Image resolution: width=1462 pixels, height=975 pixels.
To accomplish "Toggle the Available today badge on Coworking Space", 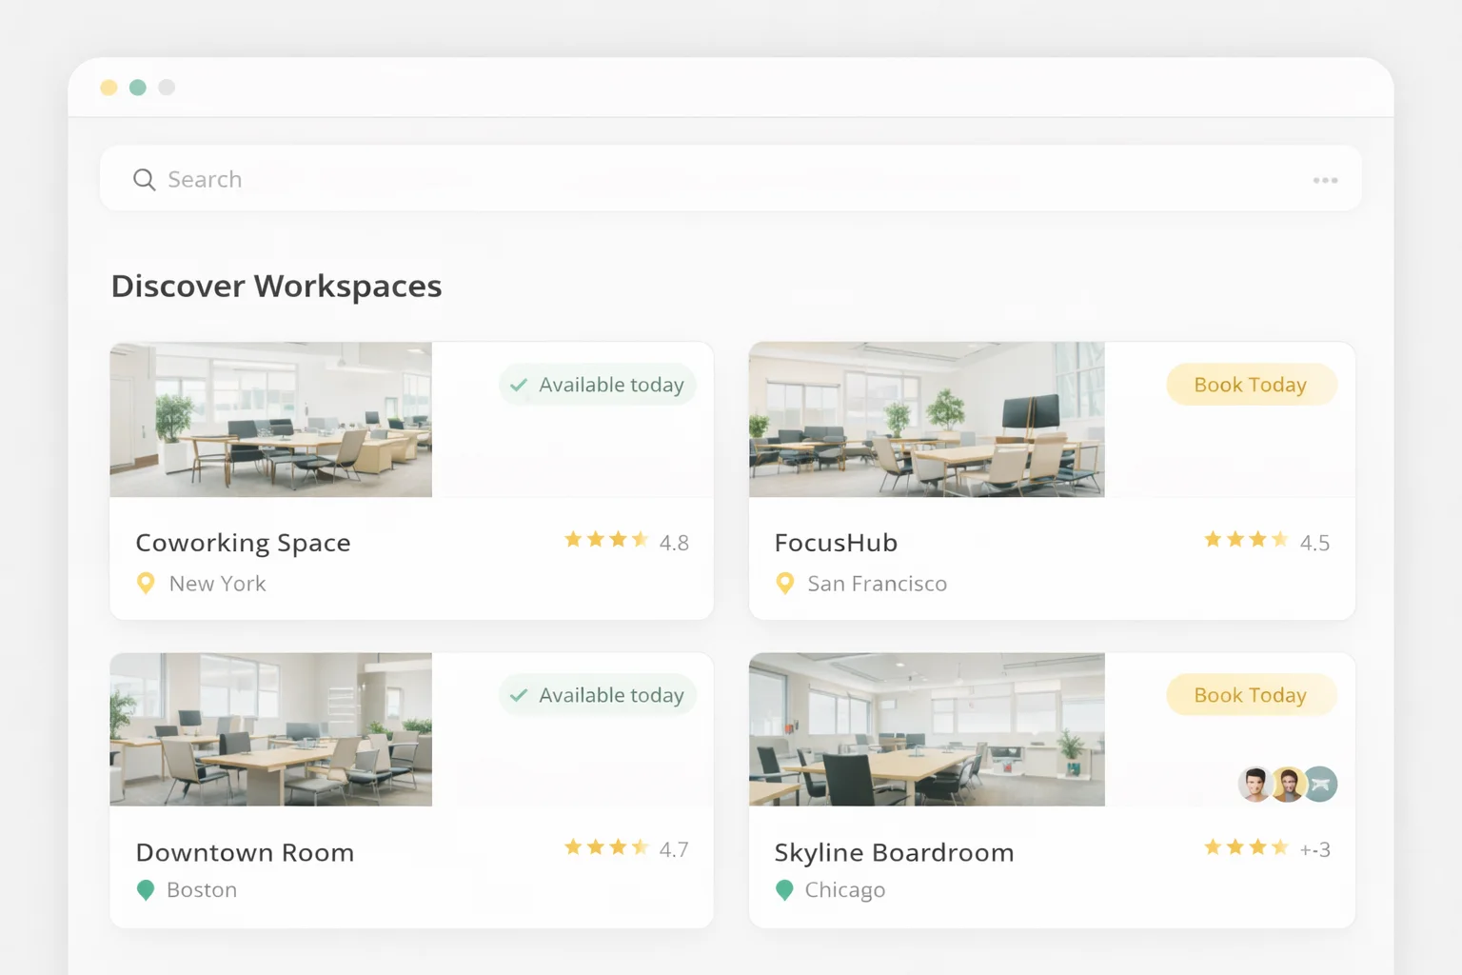I will [x=598, y=385].
